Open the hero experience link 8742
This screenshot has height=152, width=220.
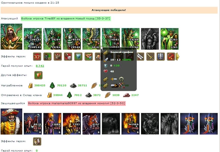pyautogui.click(x=40, y=66)
